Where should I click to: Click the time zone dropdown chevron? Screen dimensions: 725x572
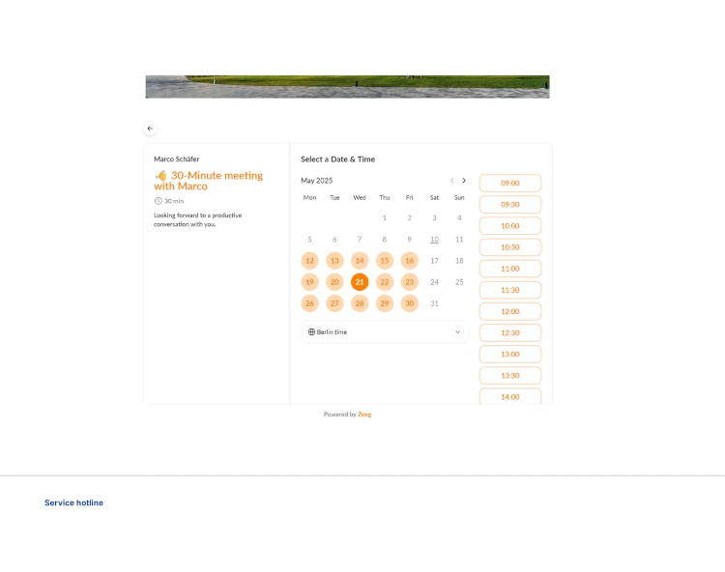(x=457, y=331)
